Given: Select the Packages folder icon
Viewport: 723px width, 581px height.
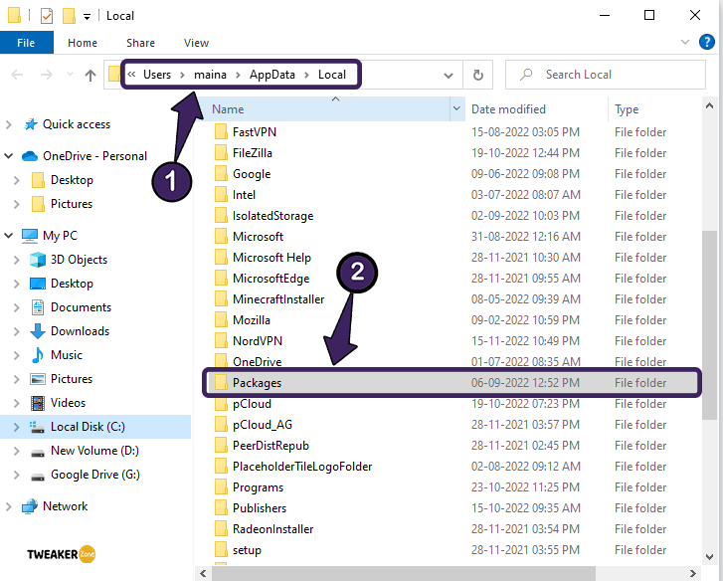Looking at the screenshot, I should coord(221,383).
